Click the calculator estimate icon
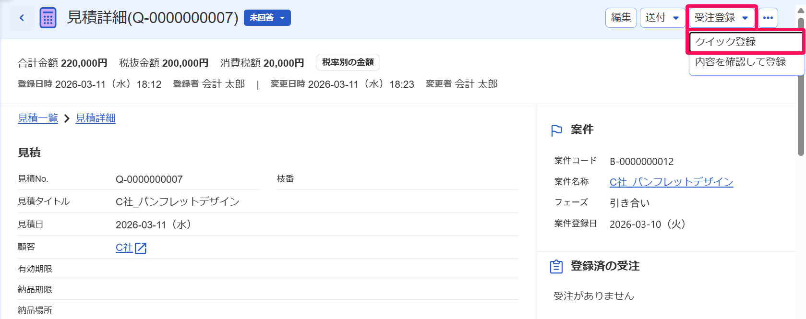 tap(48, 18)
